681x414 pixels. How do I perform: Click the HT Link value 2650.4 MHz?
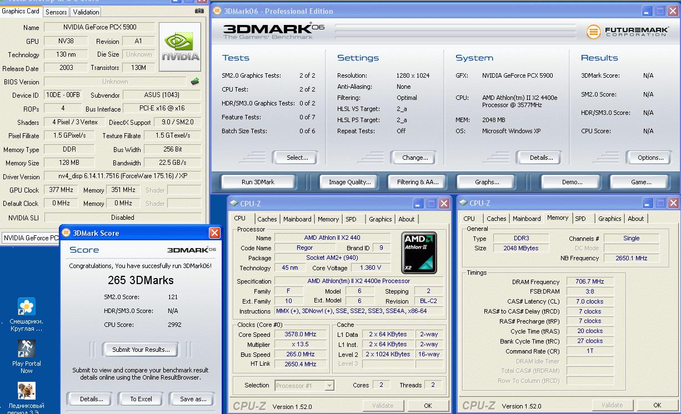pos(300,364)
